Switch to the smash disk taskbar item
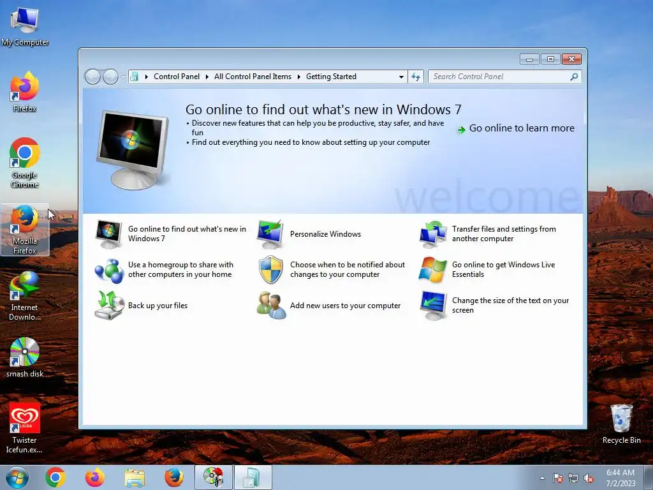Screen dimensions: 653x490 (213, 477)
